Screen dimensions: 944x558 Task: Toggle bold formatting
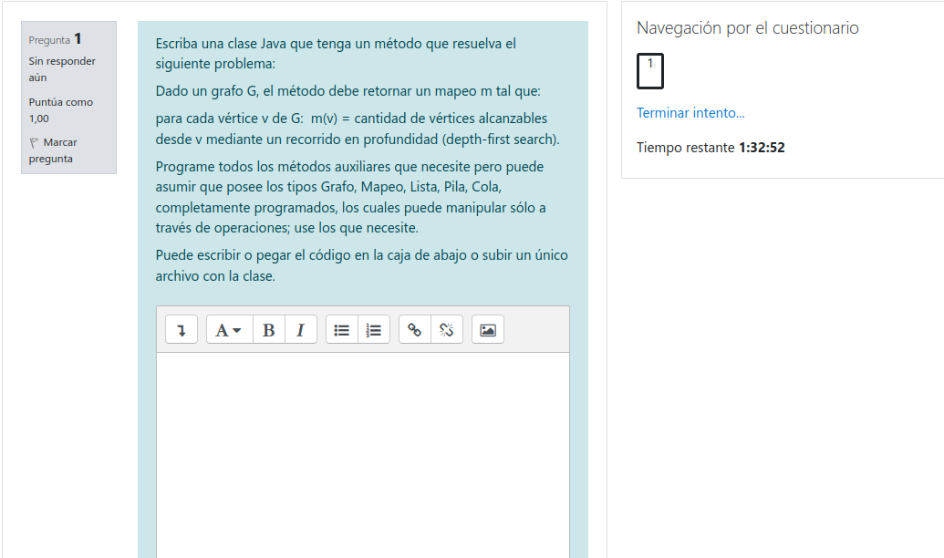268,330
